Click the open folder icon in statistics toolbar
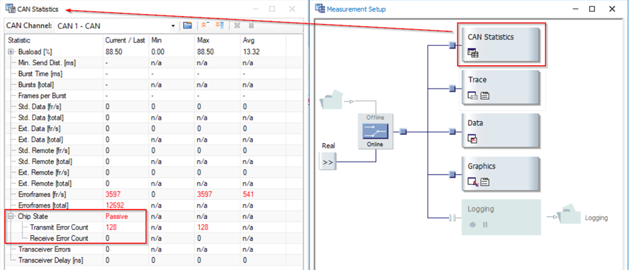 tap(188, 26)
